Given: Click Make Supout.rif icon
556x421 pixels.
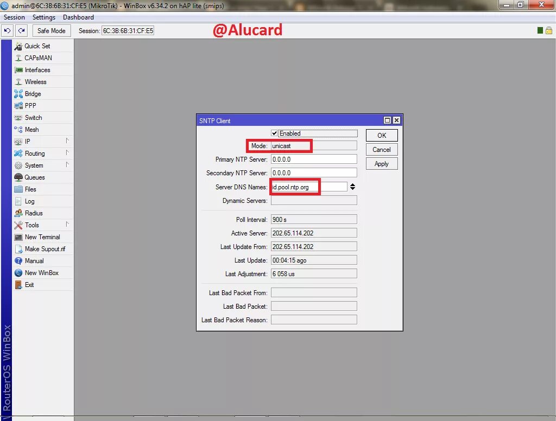Looking at the screenshot, I should click(x=18, y=249).
